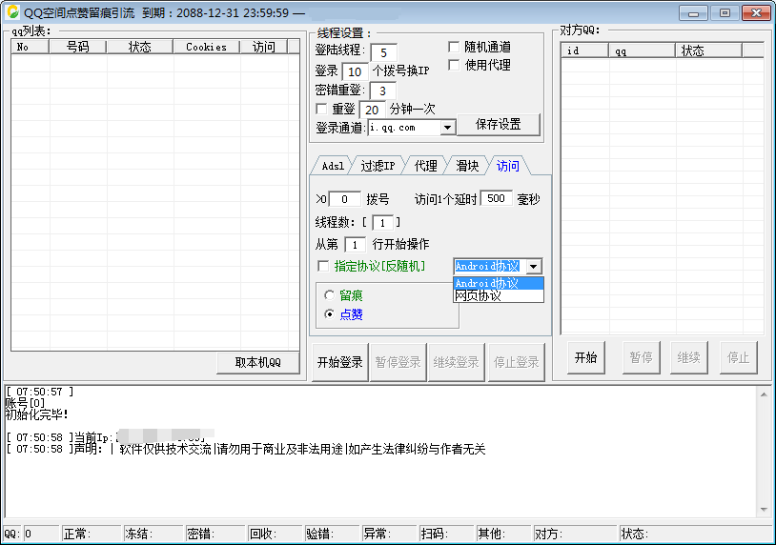The width and height of the screenshot is (776, 545).
Task: Click the 密错重登 input field
Action: [x=382, y=91]
